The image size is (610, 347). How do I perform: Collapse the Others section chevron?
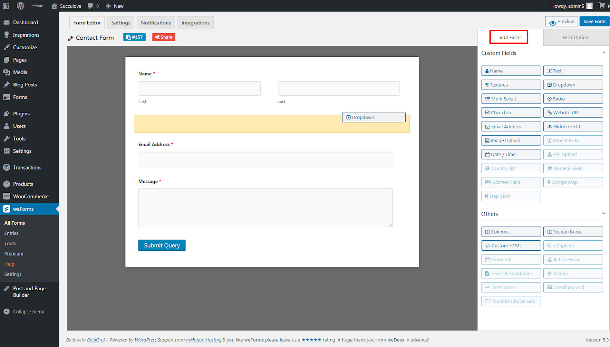pos(604,213)
